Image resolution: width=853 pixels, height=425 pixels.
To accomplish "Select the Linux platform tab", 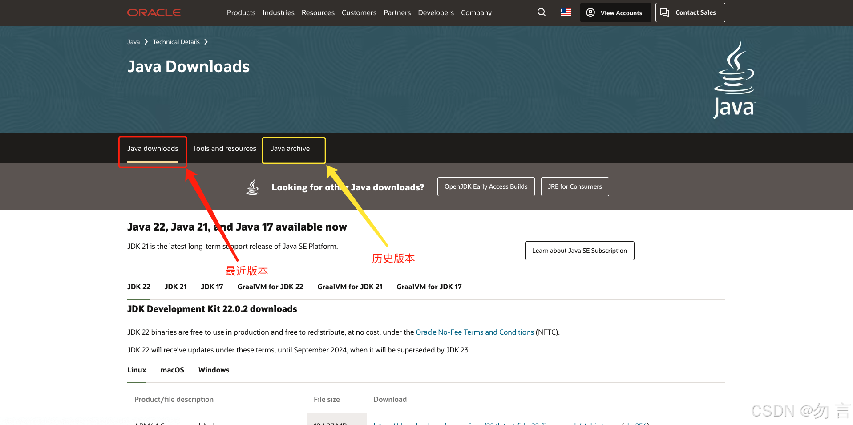I will point(137,370).
